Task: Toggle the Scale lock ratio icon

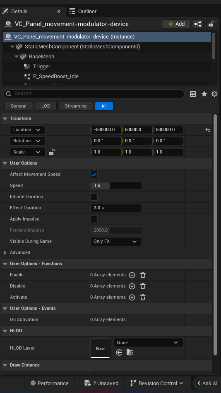Action: pyautogui.click(x=51, y=152)
